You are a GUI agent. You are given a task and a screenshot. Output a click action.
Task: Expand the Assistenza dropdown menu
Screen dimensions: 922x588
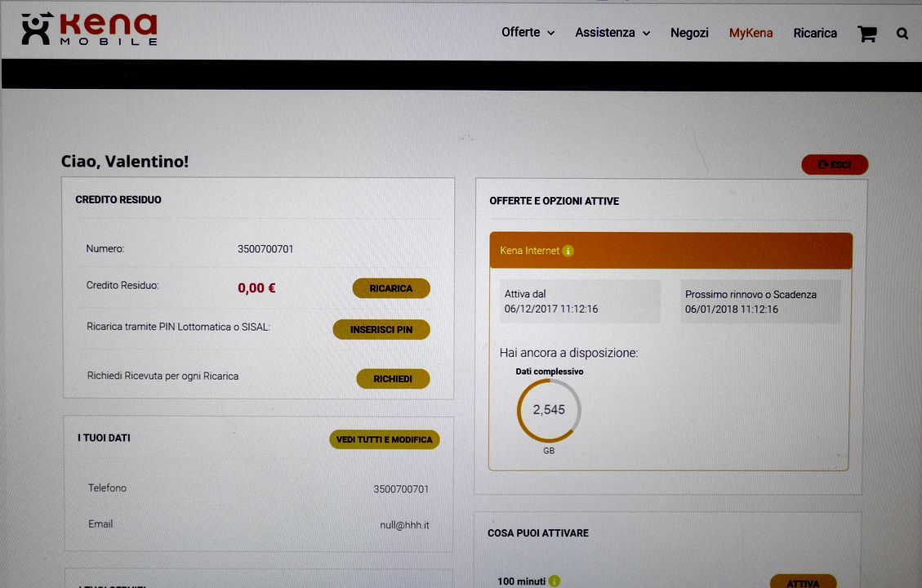pyautogui.click(x=612, y=33)
